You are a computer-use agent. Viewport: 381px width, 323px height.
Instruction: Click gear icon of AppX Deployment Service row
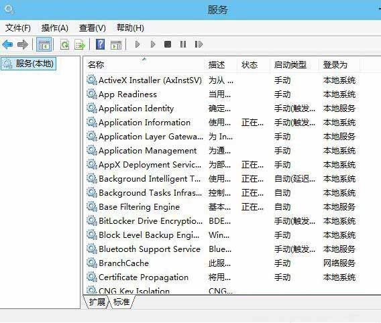click(x=92, y=165)
